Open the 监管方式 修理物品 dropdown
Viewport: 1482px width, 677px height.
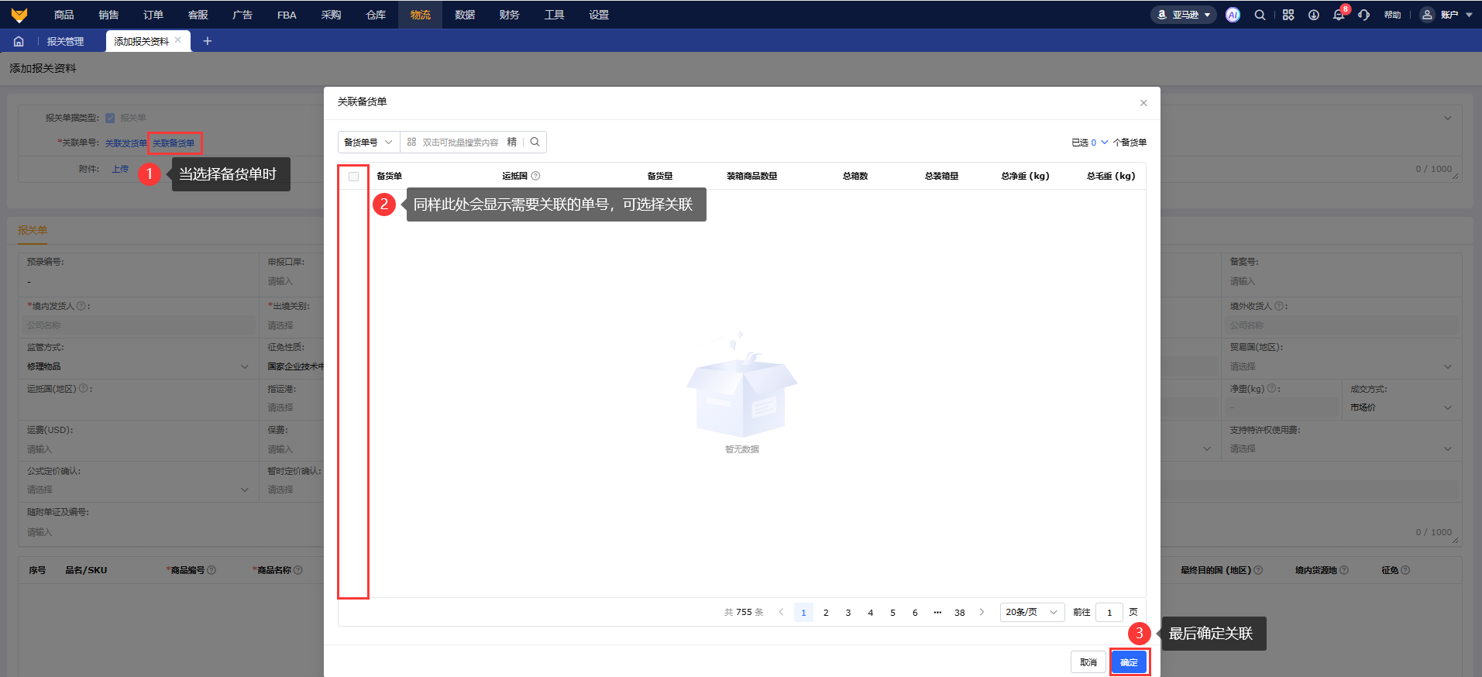coord(138,366)
